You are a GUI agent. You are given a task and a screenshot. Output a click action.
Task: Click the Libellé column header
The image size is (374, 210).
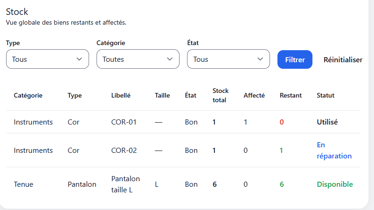click(x=121, y=96)
